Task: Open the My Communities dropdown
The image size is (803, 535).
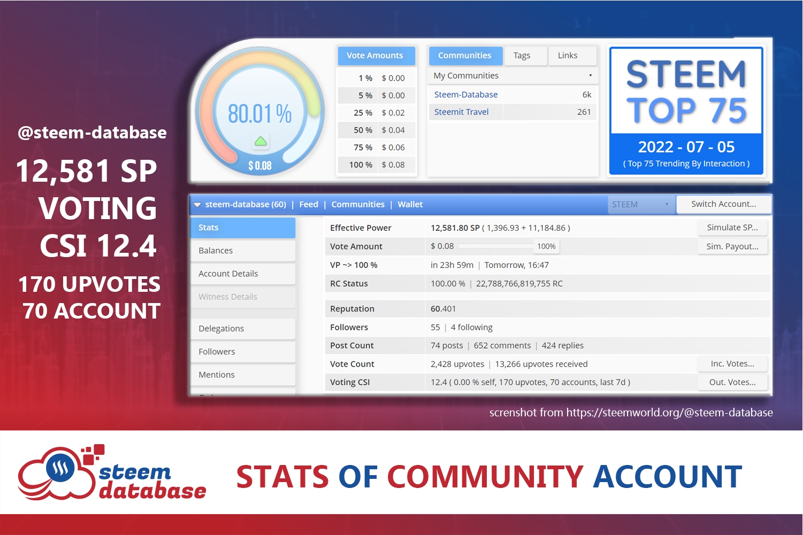Action: pyautogui.click(x=513, y=76)
